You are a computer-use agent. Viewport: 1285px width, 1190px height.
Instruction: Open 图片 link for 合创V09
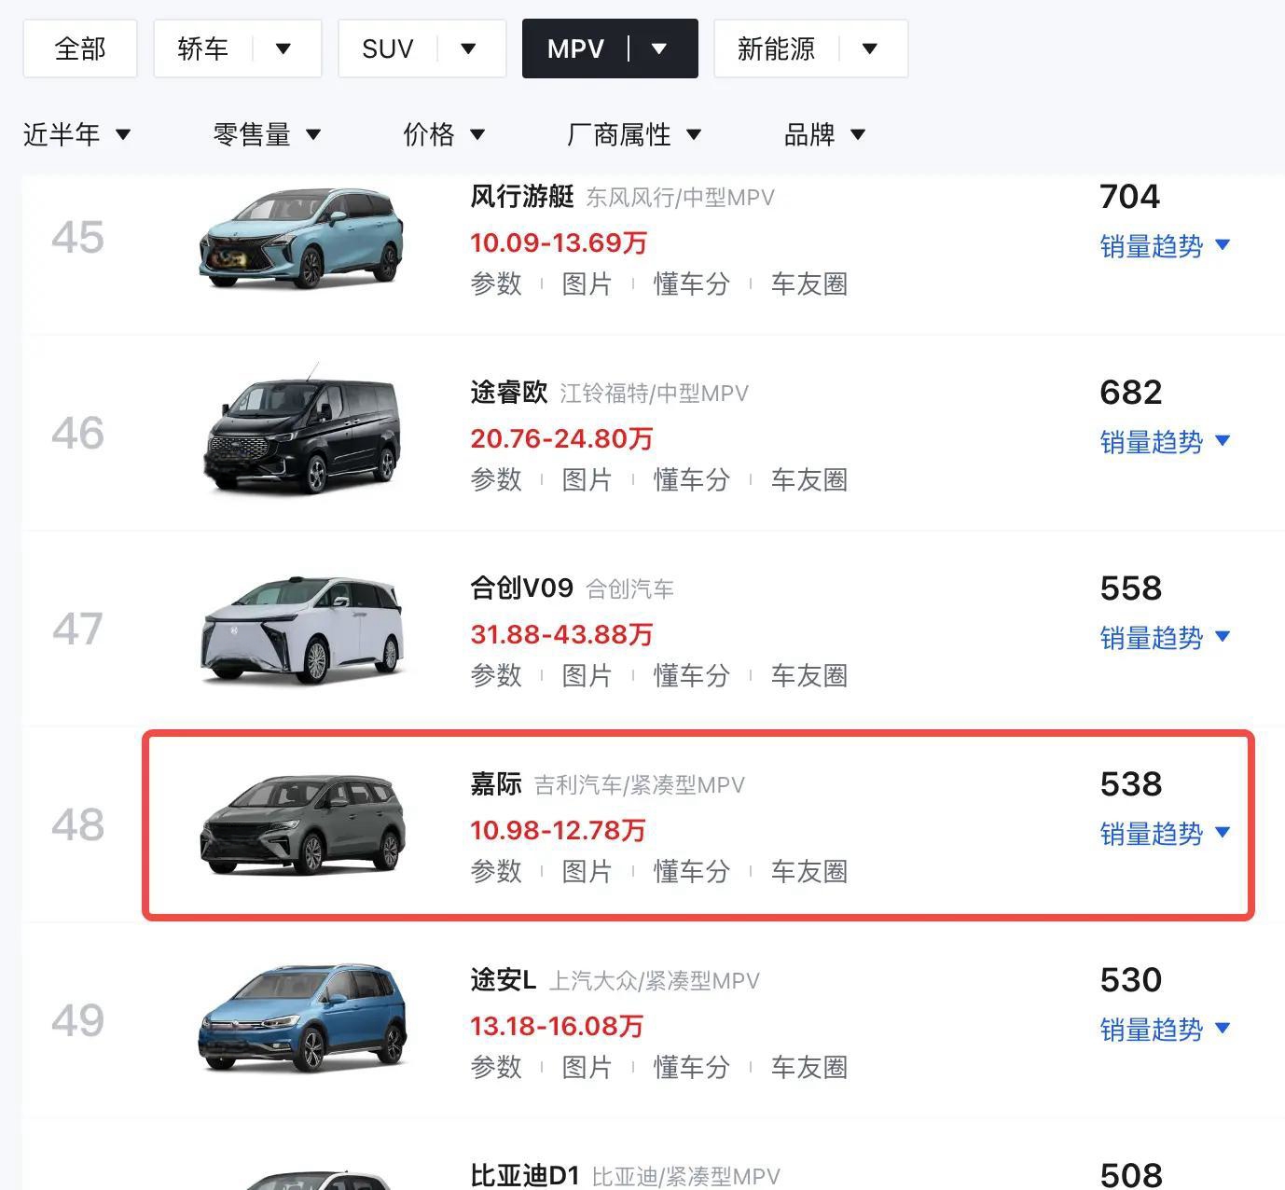coord(587,675)
